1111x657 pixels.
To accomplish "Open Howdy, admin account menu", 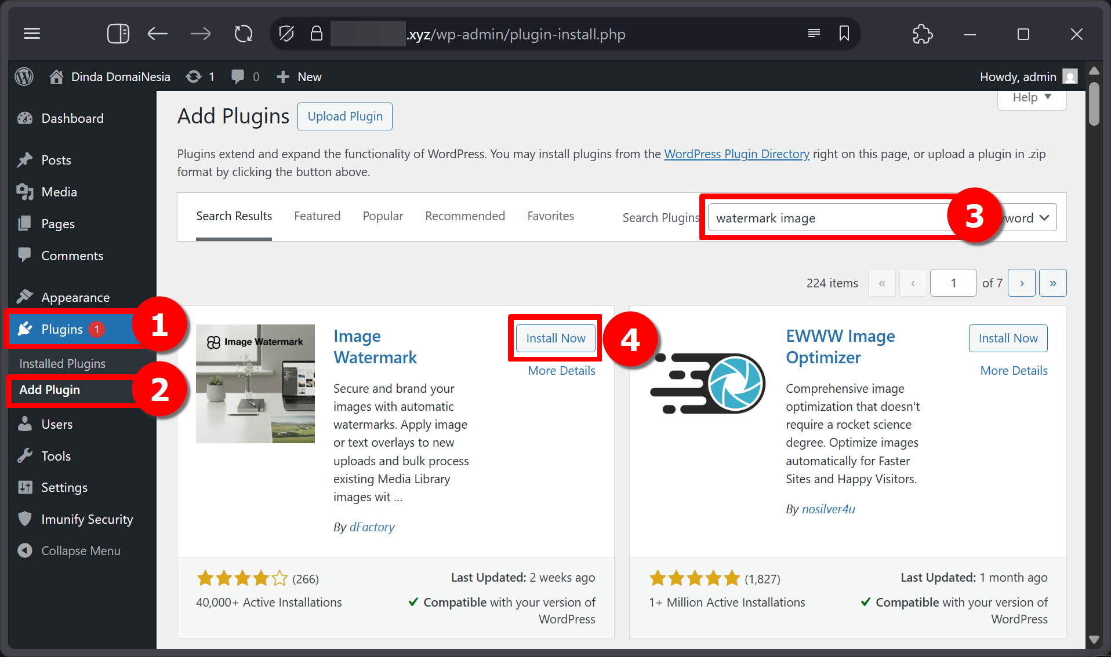I will click(1028, 76).
